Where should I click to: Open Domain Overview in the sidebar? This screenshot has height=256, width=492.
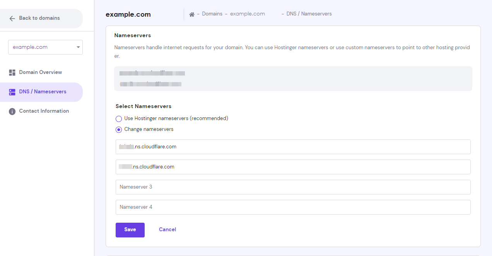pyautogui.click(x=40, y=72)
